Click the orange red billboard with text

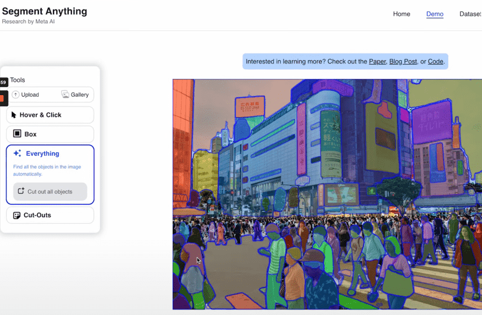(250, 107)
